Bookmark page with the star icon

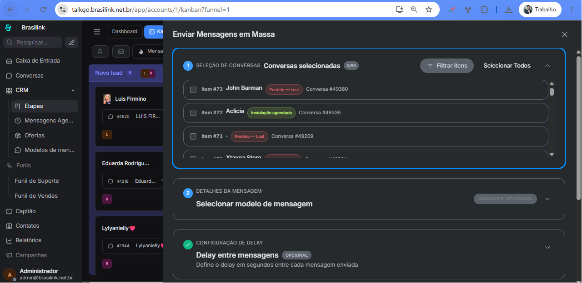(429, 9)
